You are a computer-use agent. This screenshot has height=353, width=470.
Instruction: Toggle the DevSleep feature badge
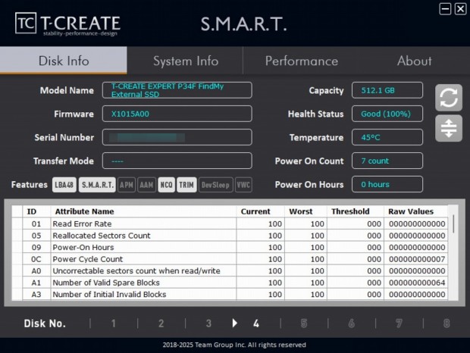[215, 185]
